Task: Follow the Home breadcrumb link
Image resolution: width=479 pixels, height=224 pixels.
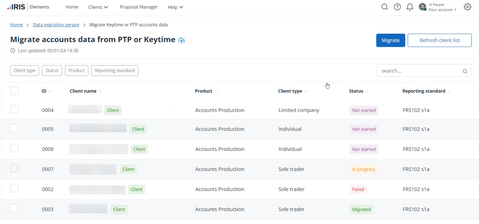Action: (16, 25)
